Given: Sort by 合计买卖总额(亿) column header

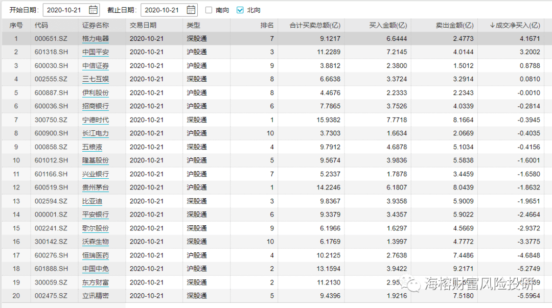Looking at the screenshot, I should pos(315,25).
